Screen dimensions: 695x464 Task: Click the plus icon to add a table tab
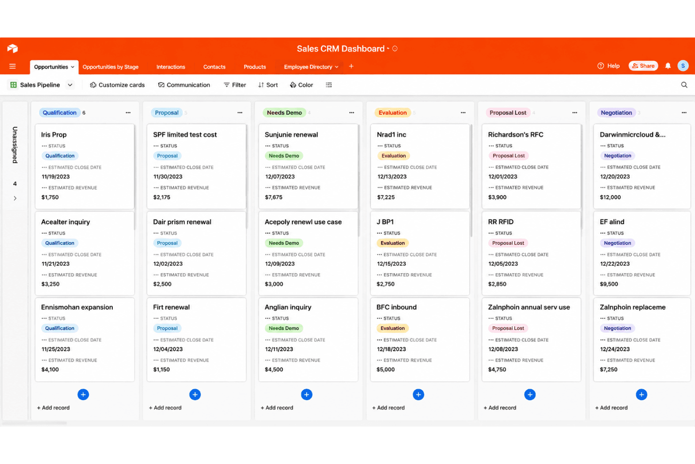pyautogui.click(x=351, y=66)
